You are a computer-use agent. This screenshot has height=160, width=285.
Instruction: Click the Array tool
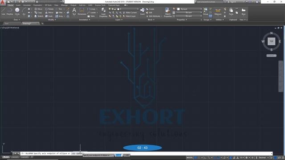59,16
